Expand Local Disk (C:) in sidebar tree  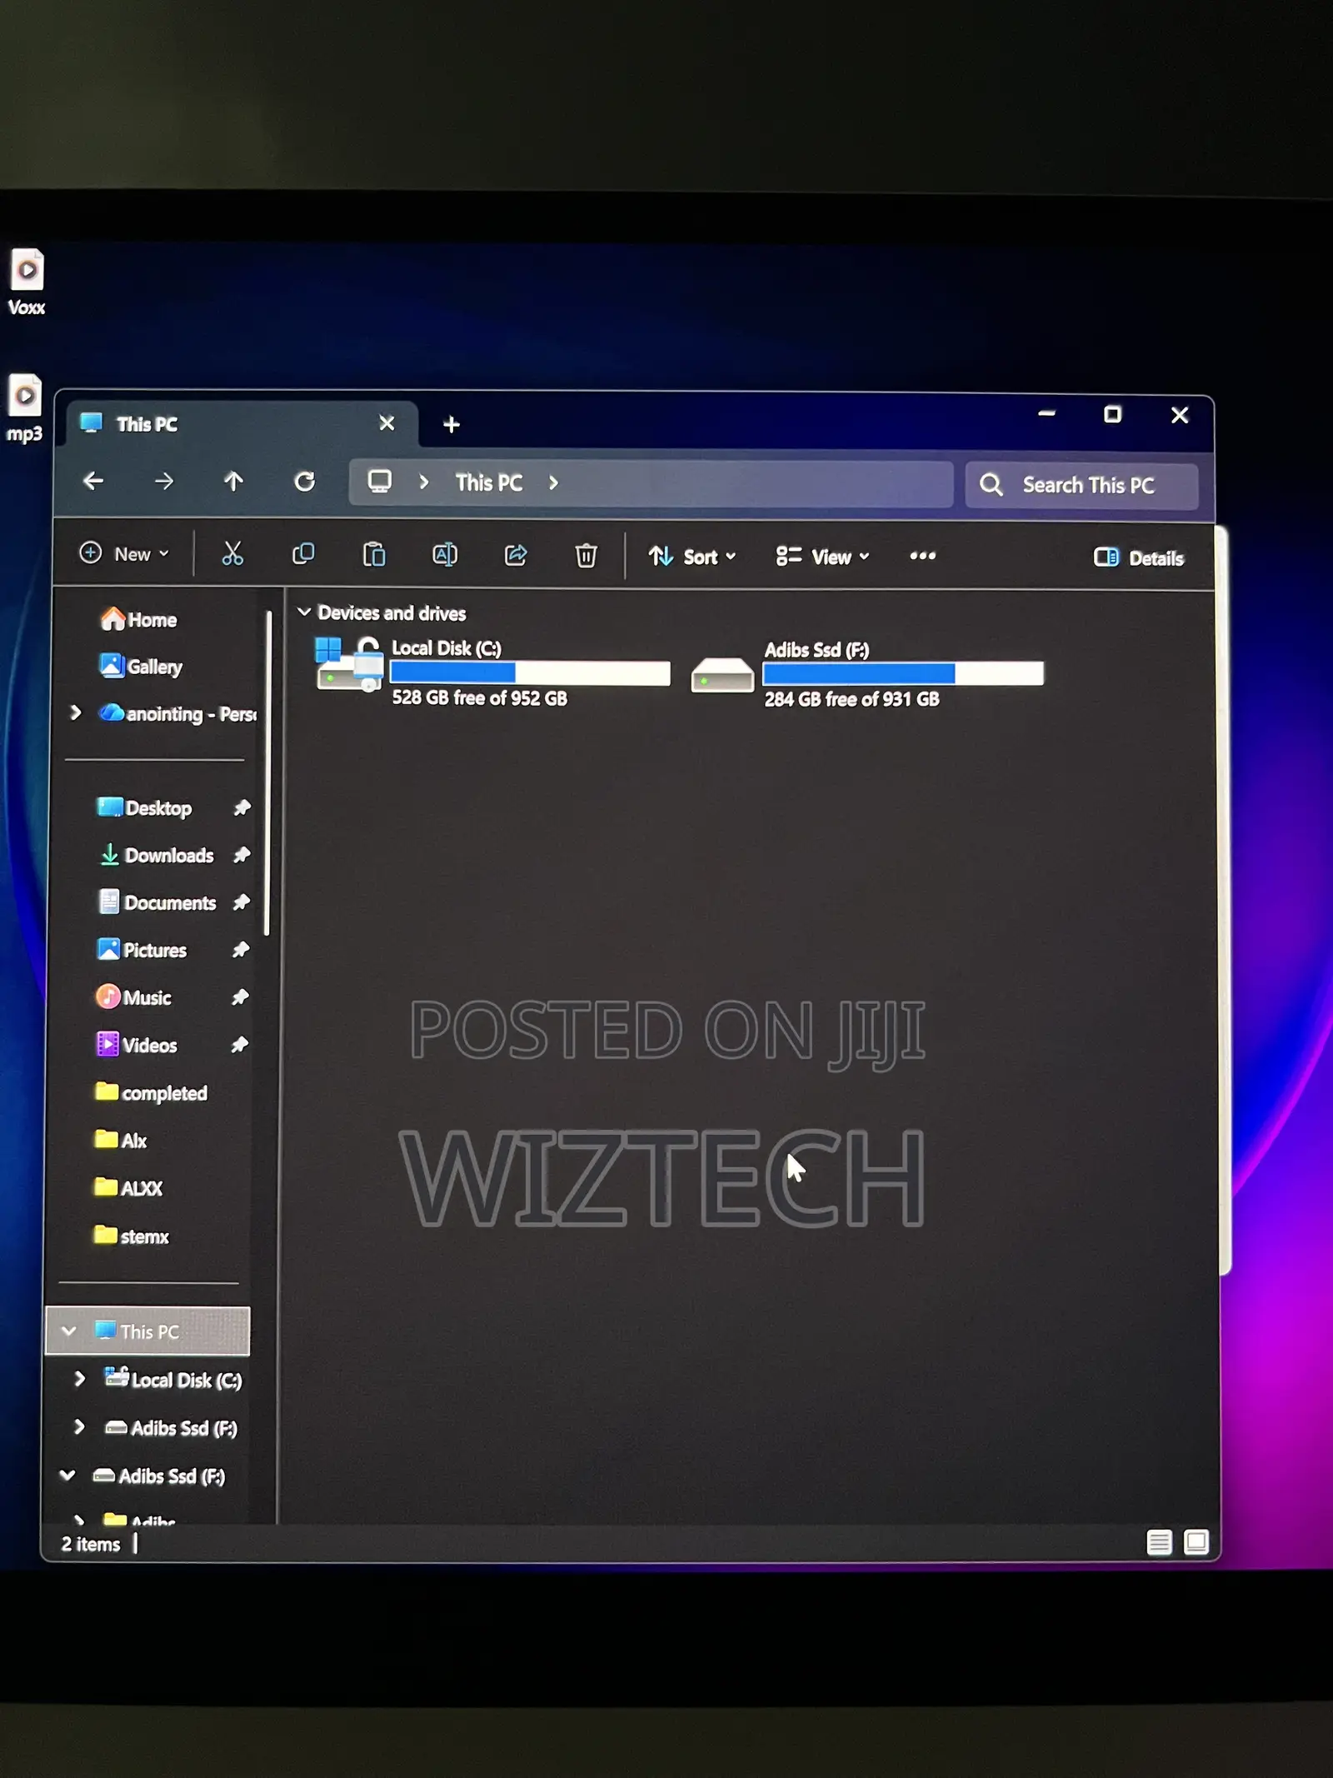79,1379
